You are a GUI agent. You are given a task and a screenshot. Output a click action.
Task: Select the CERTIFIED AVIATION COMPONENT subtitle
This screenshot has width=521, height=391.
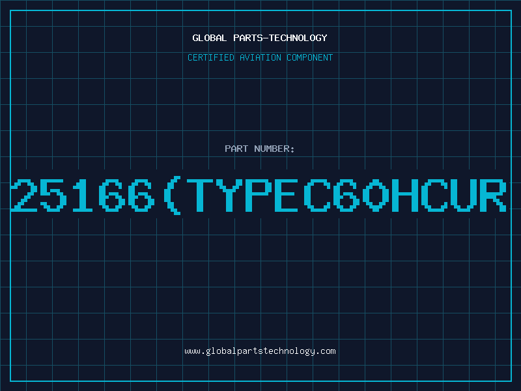[260, 57]
